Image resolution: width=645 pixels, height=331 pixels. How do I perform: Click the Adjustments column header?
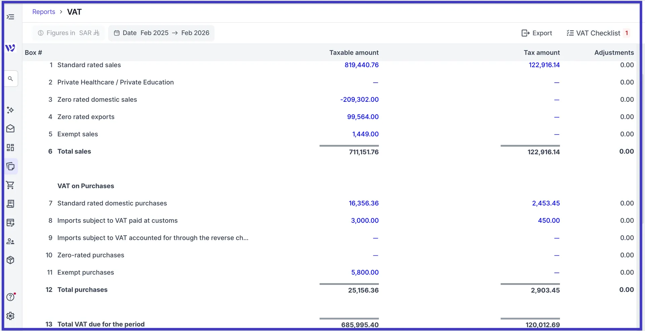(614, 52)
